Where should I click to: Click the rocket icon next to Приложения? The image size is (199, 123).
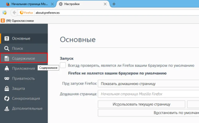coord(7,68)
